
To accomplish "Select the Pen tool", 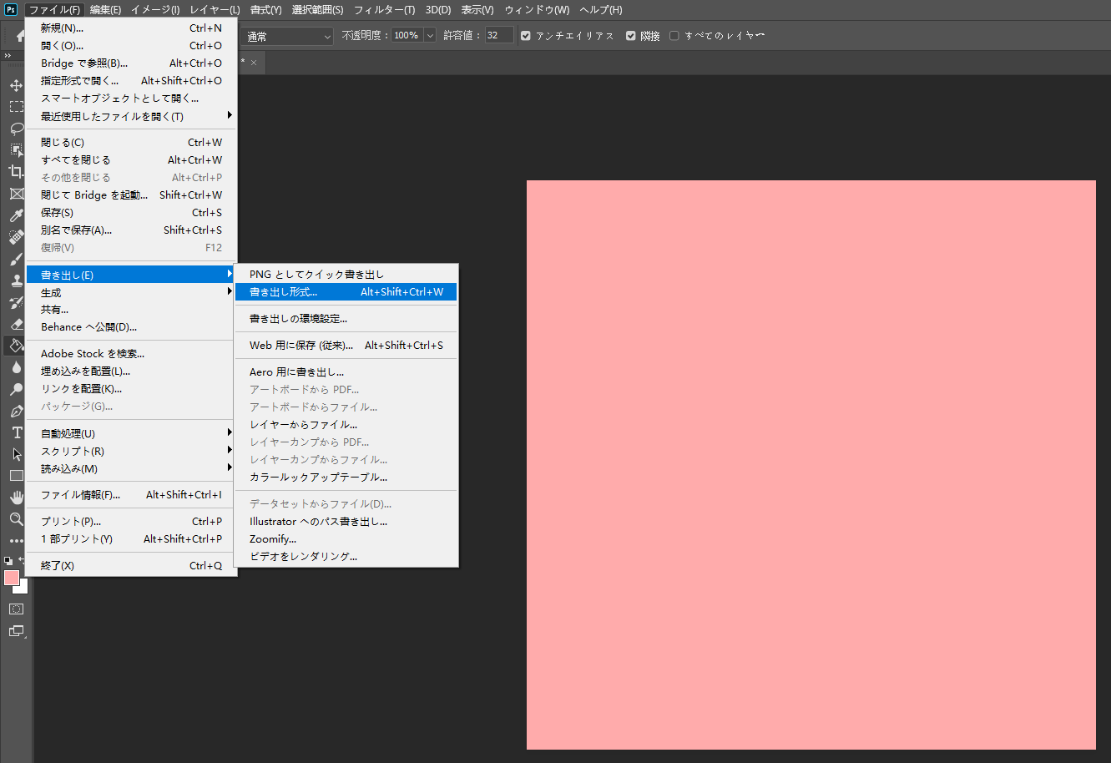I will click(x=16, y=411).
